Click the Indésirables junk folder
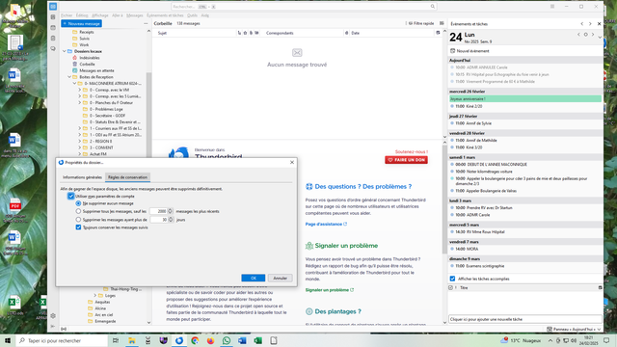Viewport: 617px width, 347px height. [x=90, y=58]
